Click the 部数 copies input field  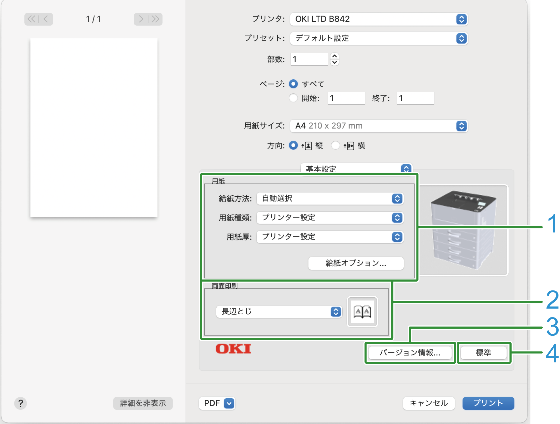coord(309,59)
